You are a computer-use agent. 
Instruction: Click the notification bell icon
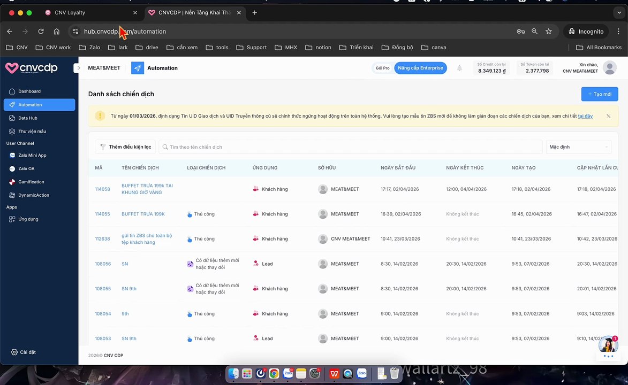click(459, 68)
